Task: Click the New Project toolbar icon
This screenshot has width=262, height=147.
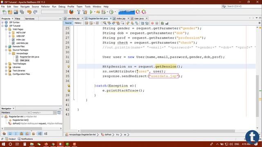Action: pos(10,12)
